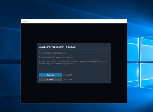Click the Cancel button to stop update

(x=50, y=80)
